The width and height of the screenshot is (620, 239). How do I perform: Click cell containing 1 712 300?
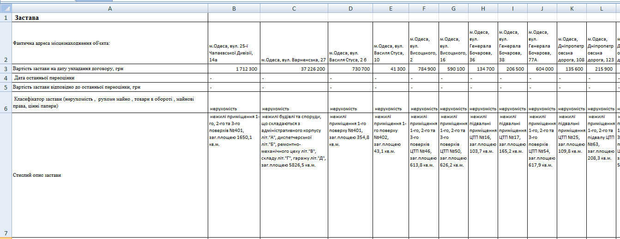point(234,68)
